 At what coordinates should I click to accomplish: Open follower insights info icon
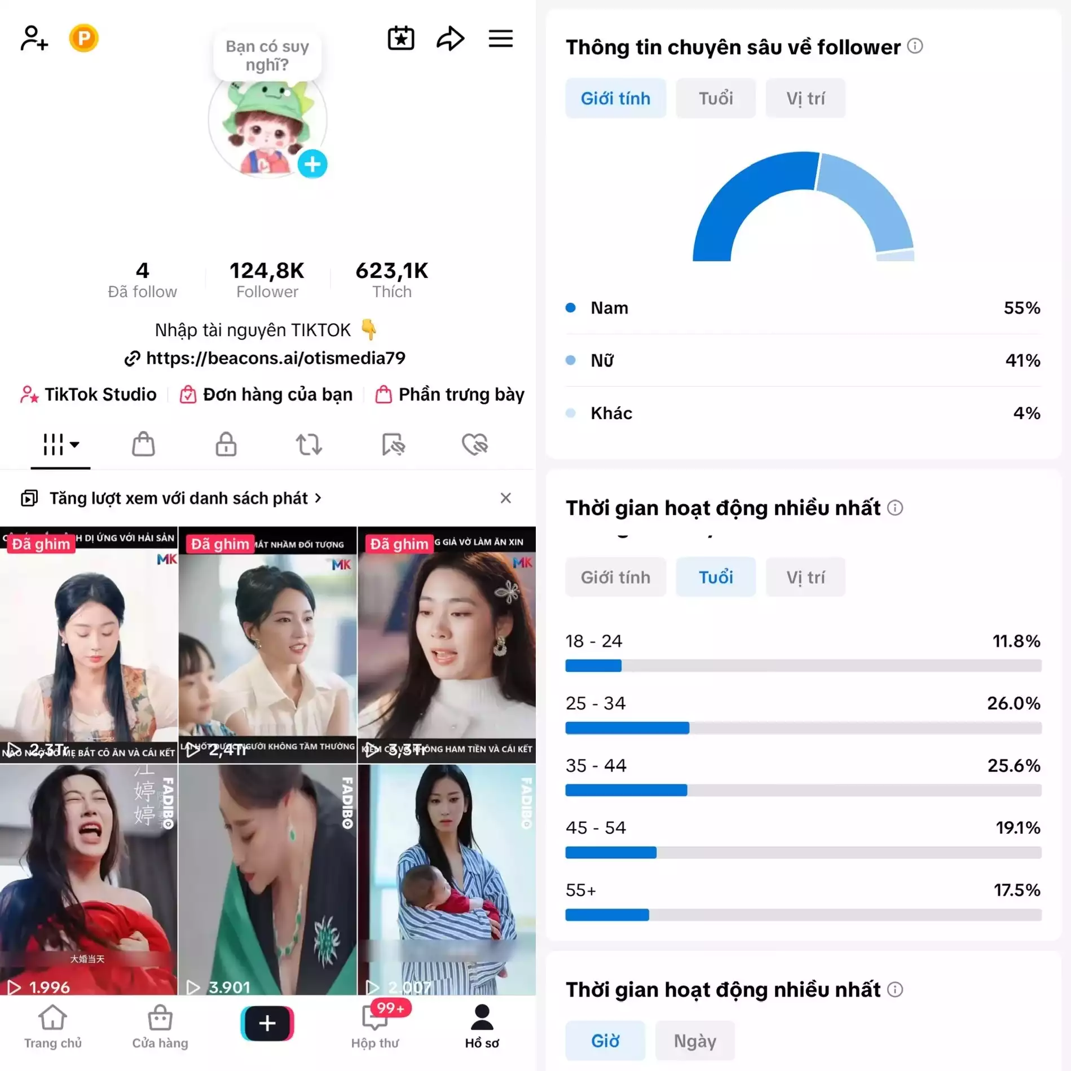coord(915,46)
